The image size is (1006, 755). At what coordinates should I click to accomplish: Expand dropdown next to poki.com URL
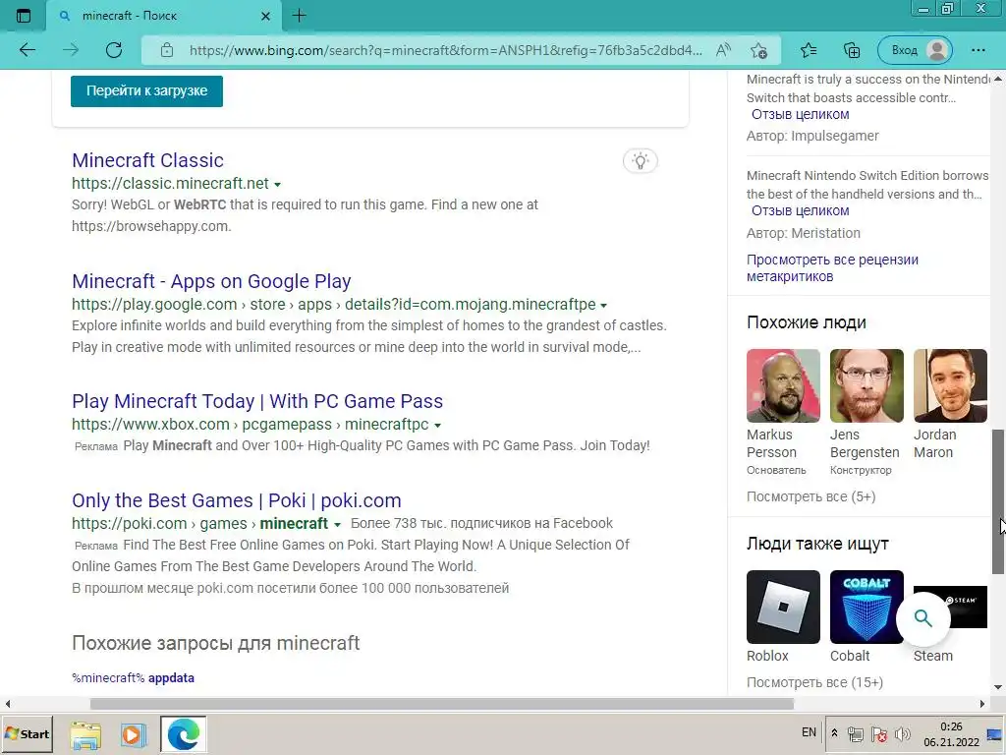click(x=337, y=524)
